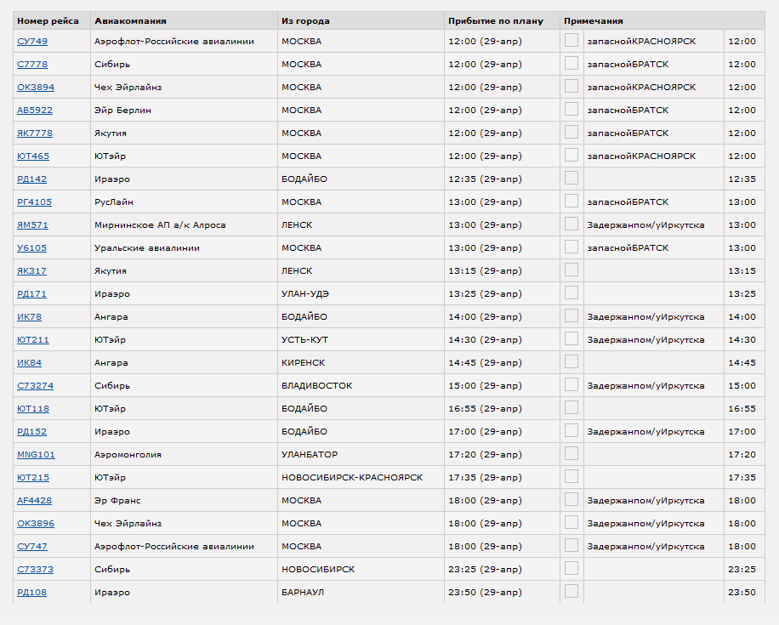Toggle the checkbox in the ОК3894 row
779x625 pixels.
571,86
